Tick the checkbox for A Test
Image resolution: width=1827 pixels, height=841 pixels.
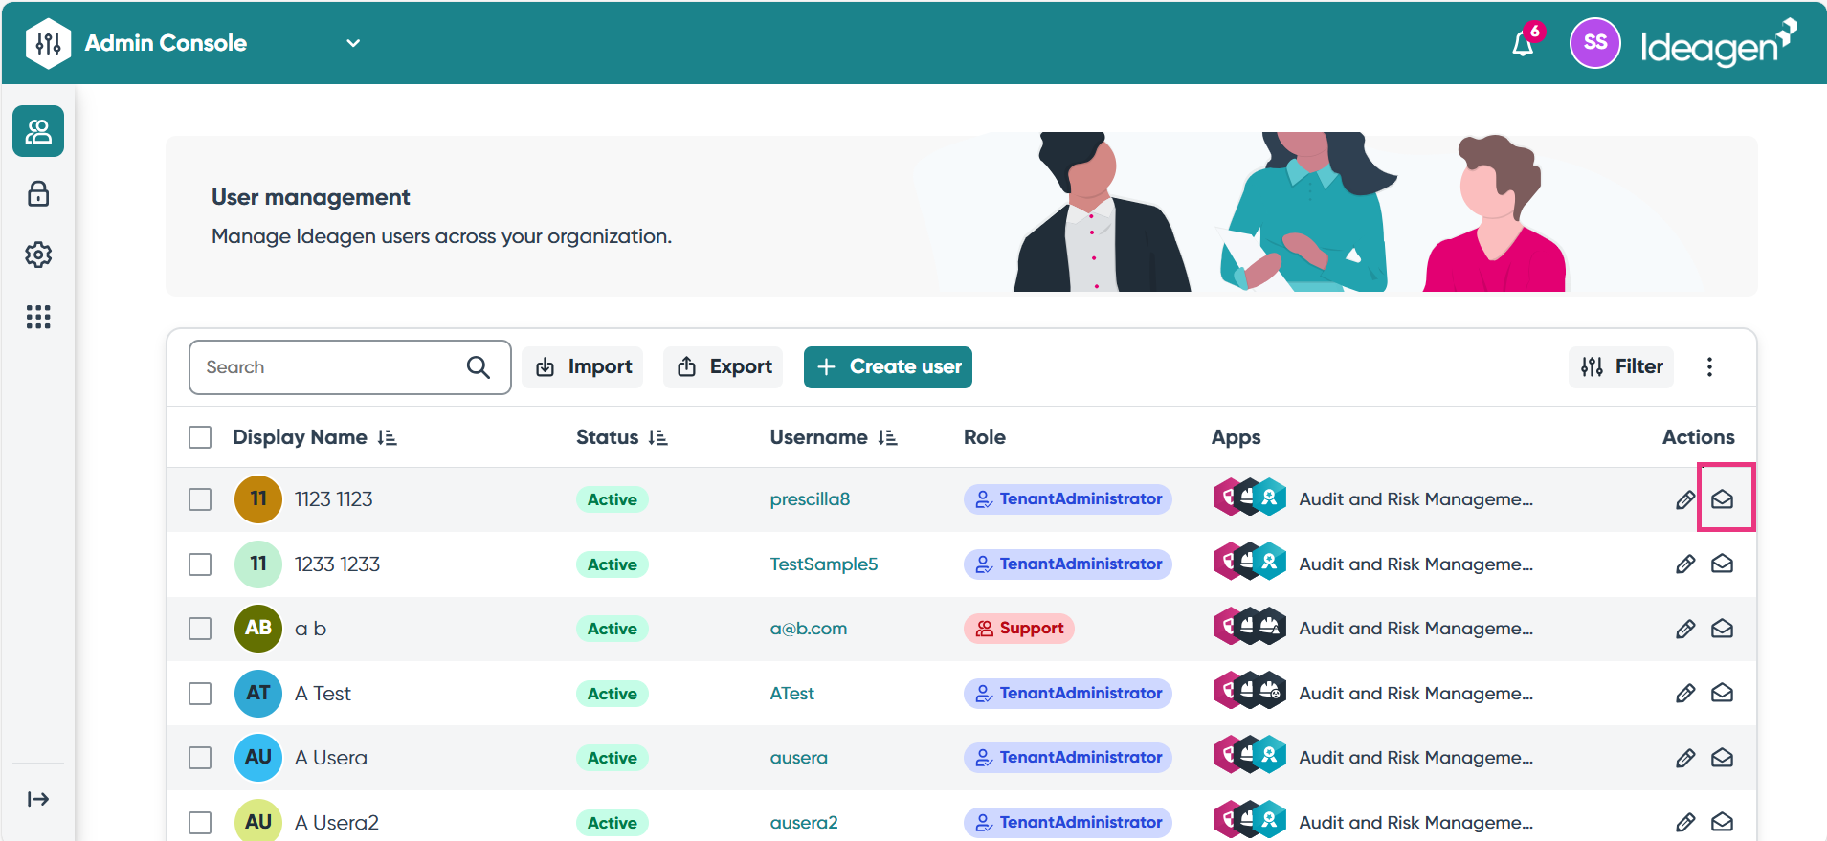click(200, 694)
